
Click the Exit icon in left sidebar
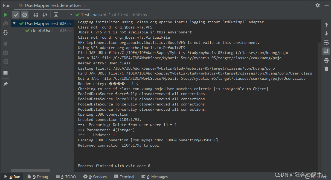pos(5,62)
